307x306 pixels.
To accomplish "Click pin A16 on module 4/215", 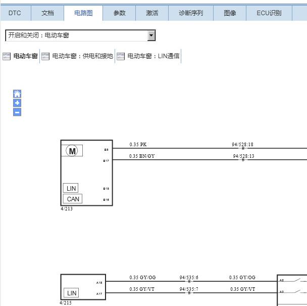I will point(99,283).
